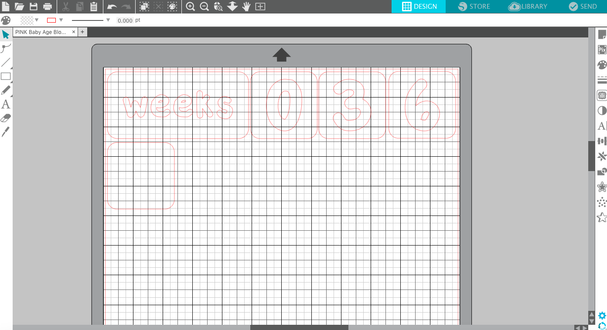Click the crosshatch fill swatch
Viewport: 607px width, 330px height.
[x=27, y=20]
